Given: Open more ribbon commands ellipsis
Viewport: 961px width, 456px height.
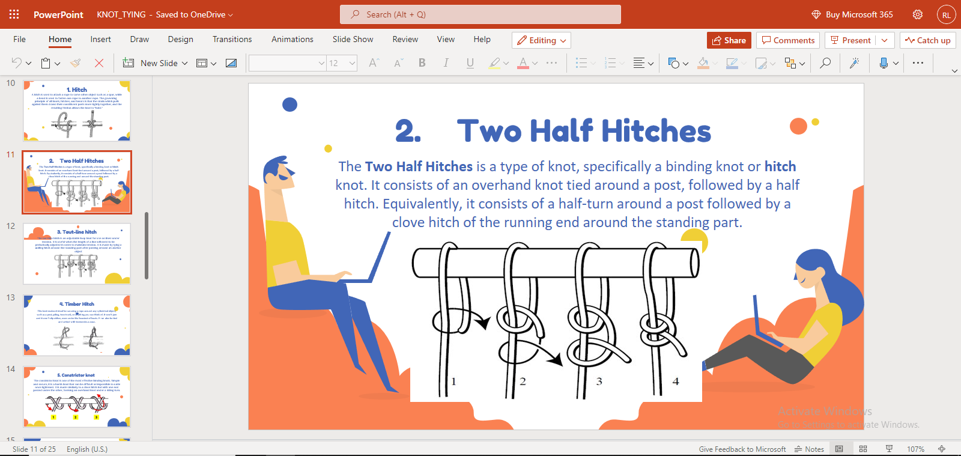Looking at the screenshot, I should pos(918,63).
